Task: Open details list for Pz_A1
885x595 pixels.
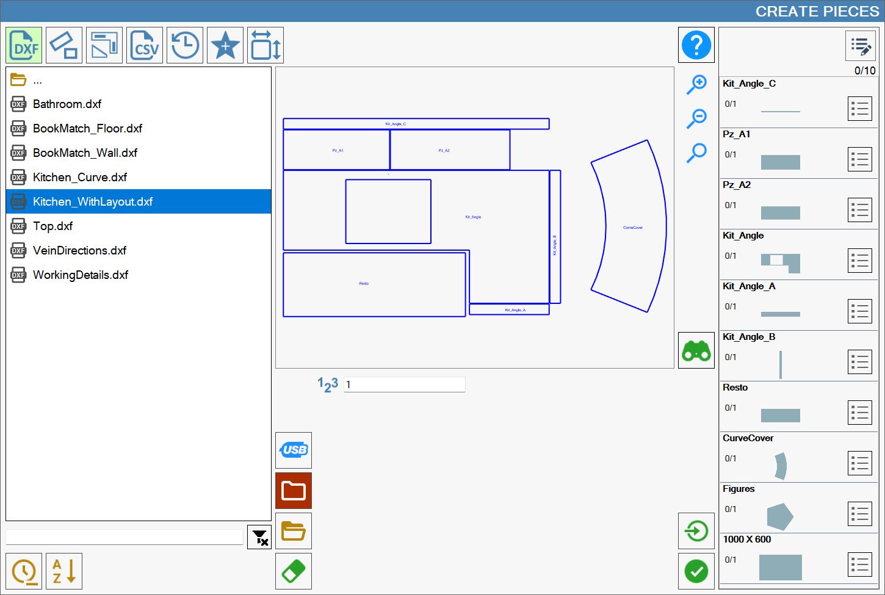Action: point(860,159)
